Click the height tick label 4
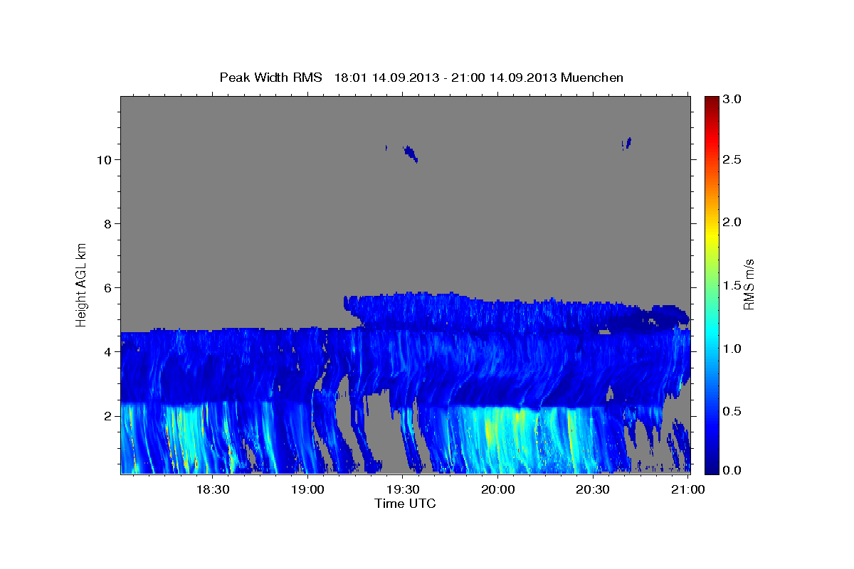 [x=107, y=351]
